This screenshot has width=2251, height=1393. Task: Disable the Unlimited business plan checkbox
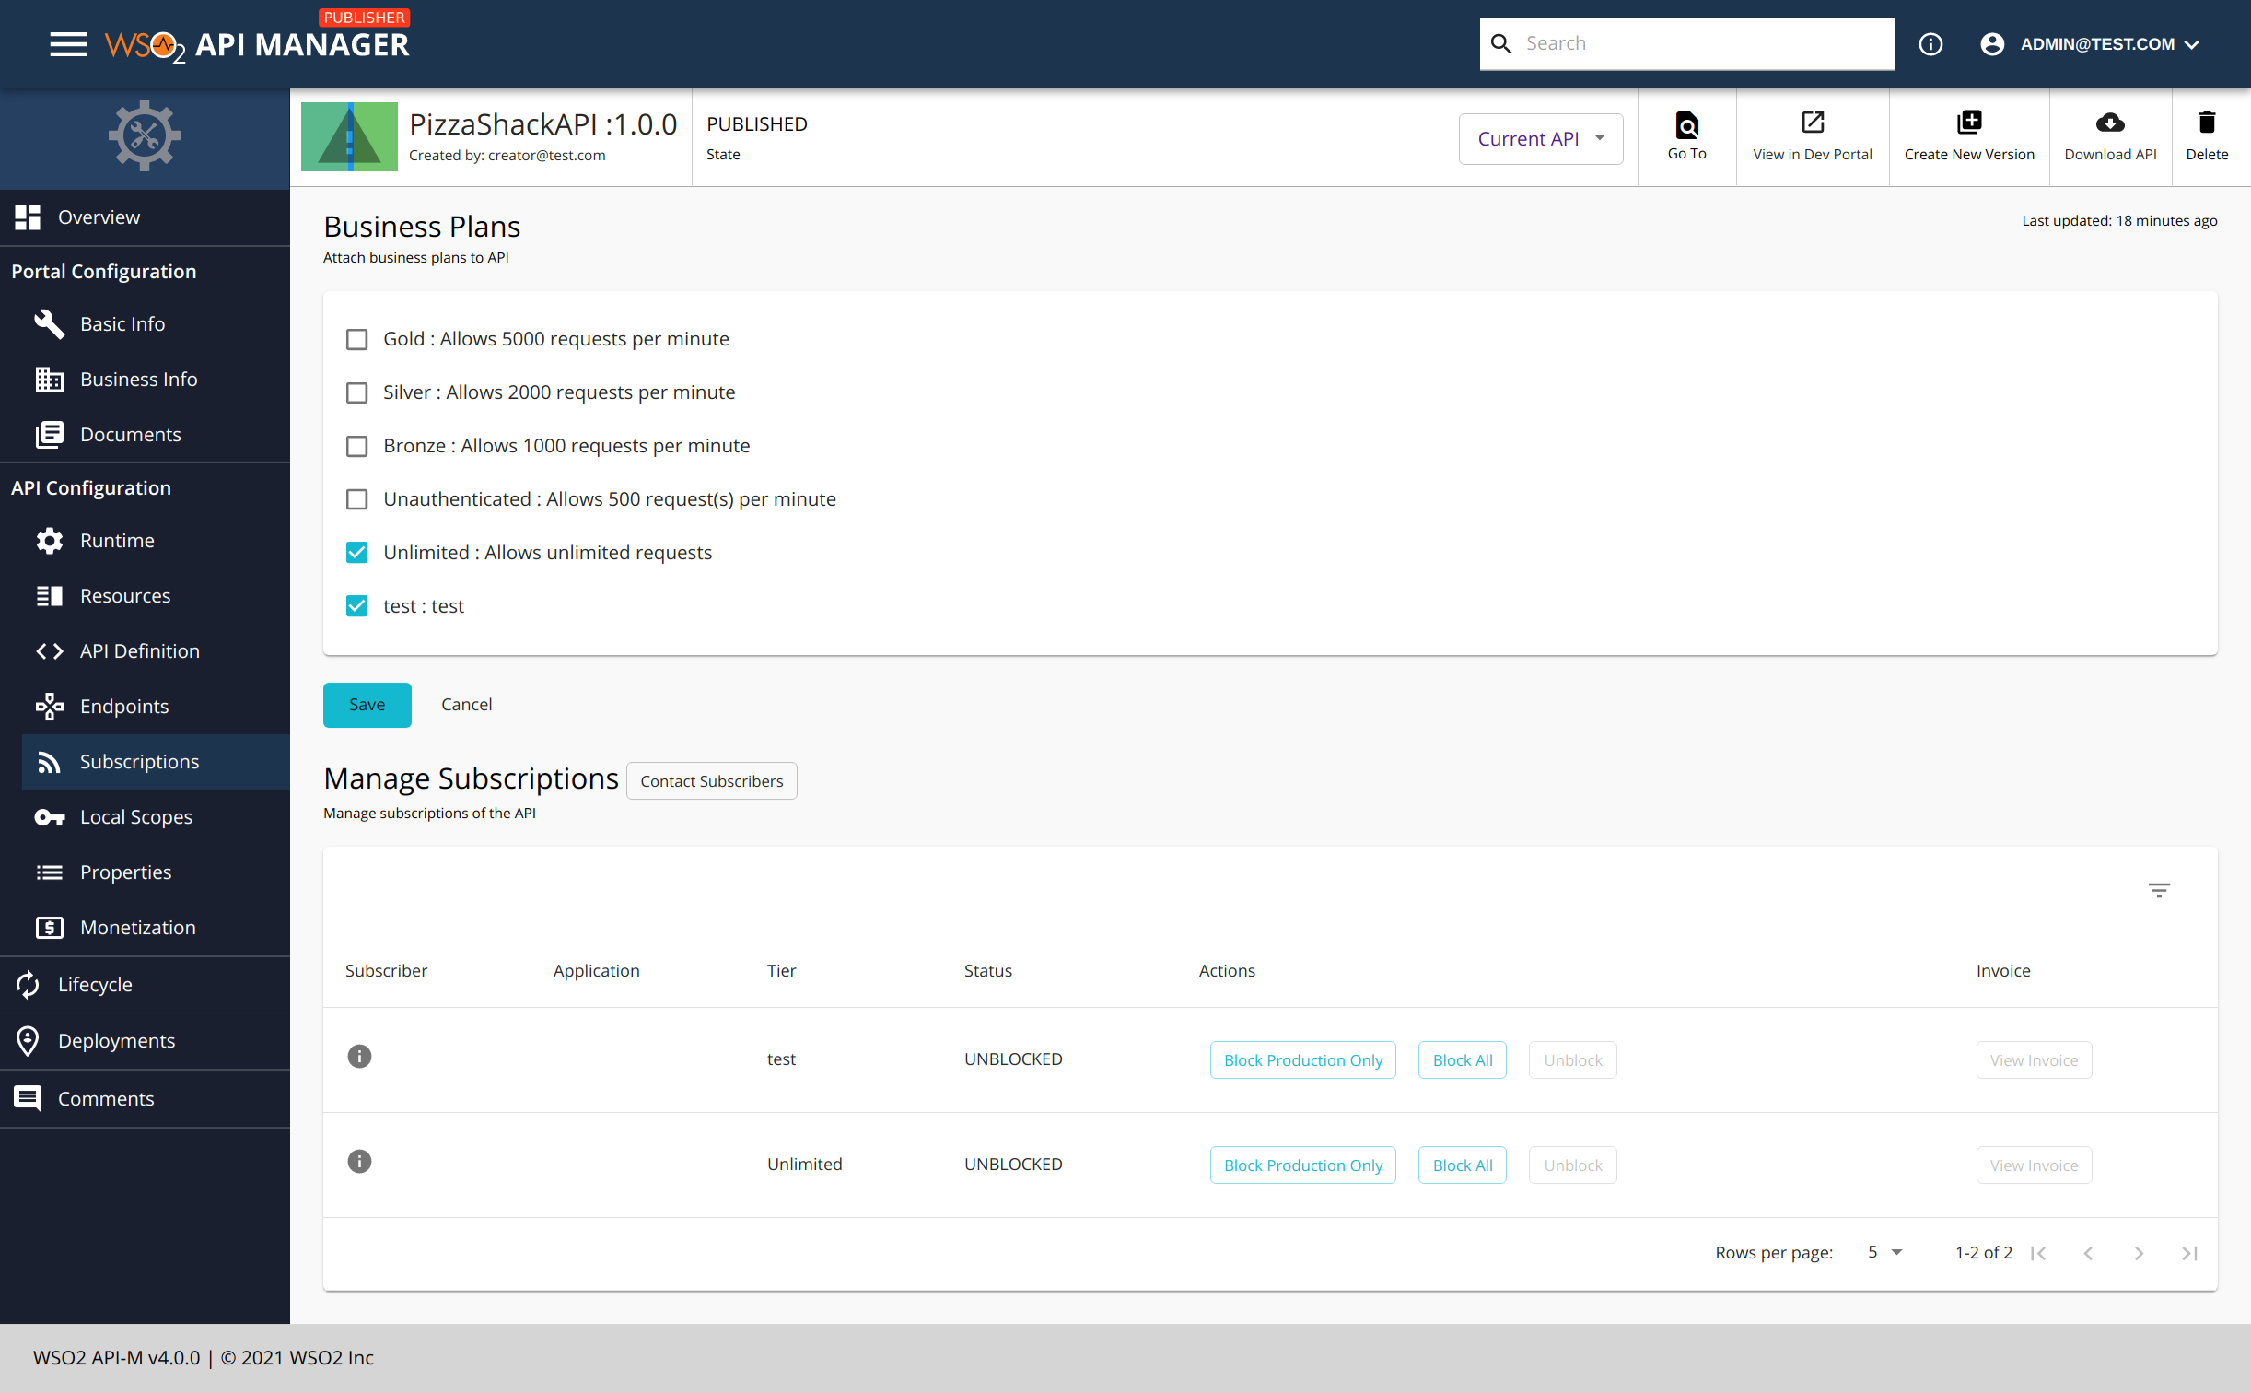(x=357, y=552)
